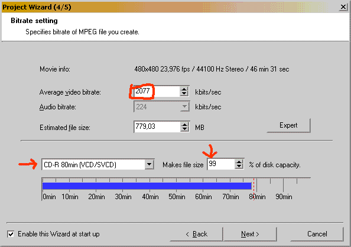Decrease disk capacity percentage with down arrow
Image resolution: width=351 pixels, height=247 pixels.
[x=239, y=167]
